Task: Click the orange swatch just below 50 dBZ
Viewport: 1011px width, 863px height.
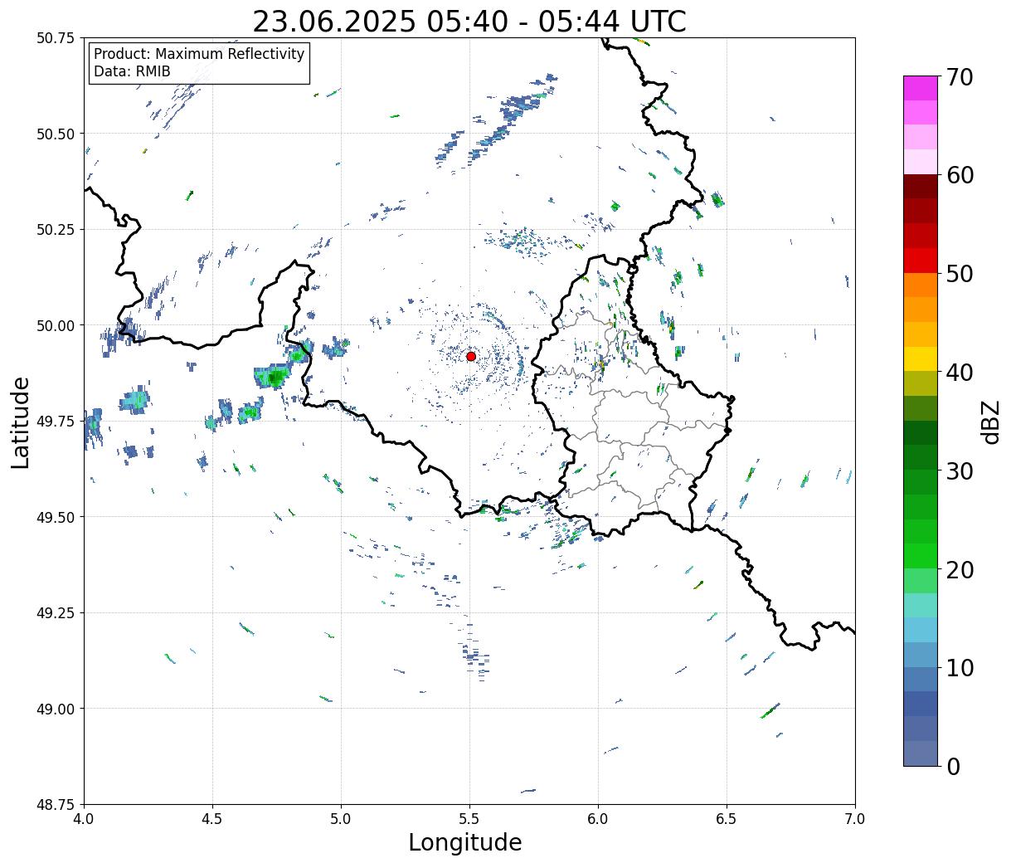Action: pos(921,285)
